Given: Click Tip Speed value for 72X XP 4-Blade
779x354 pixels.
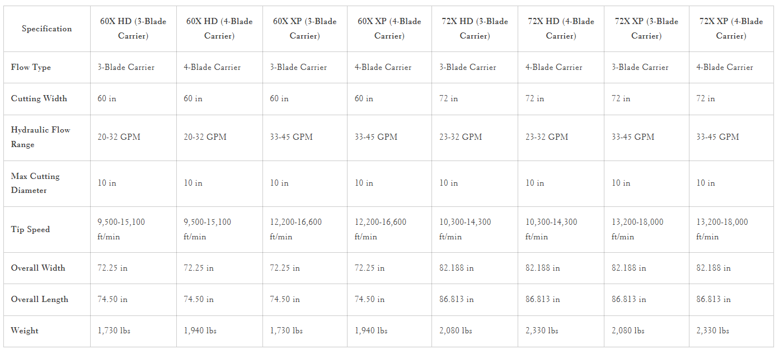Looking at the screenshot, I should pos(722,229).
